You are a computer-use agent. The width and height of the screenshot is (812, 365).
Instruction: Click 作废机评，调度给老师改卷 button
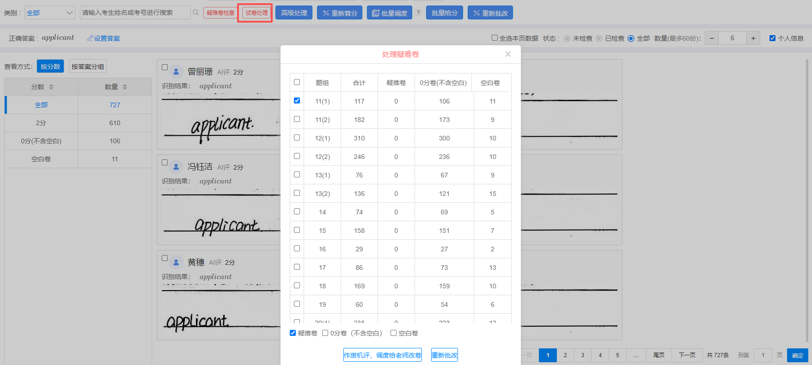[x=382, y=355]
